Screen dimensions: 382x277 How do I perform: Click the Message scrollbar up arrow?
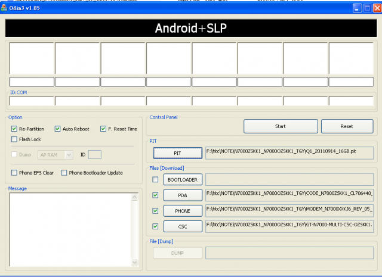[x=134, y=197]
